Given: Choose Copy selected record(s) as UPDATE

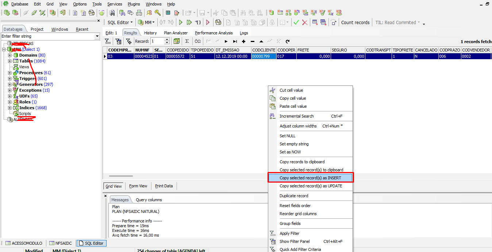Looking at the screenshot, I should tap(311, 186).
